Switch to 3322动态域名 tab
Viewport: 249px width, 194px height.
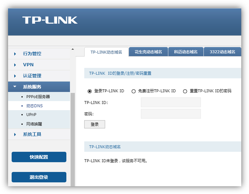click(222, 52)
